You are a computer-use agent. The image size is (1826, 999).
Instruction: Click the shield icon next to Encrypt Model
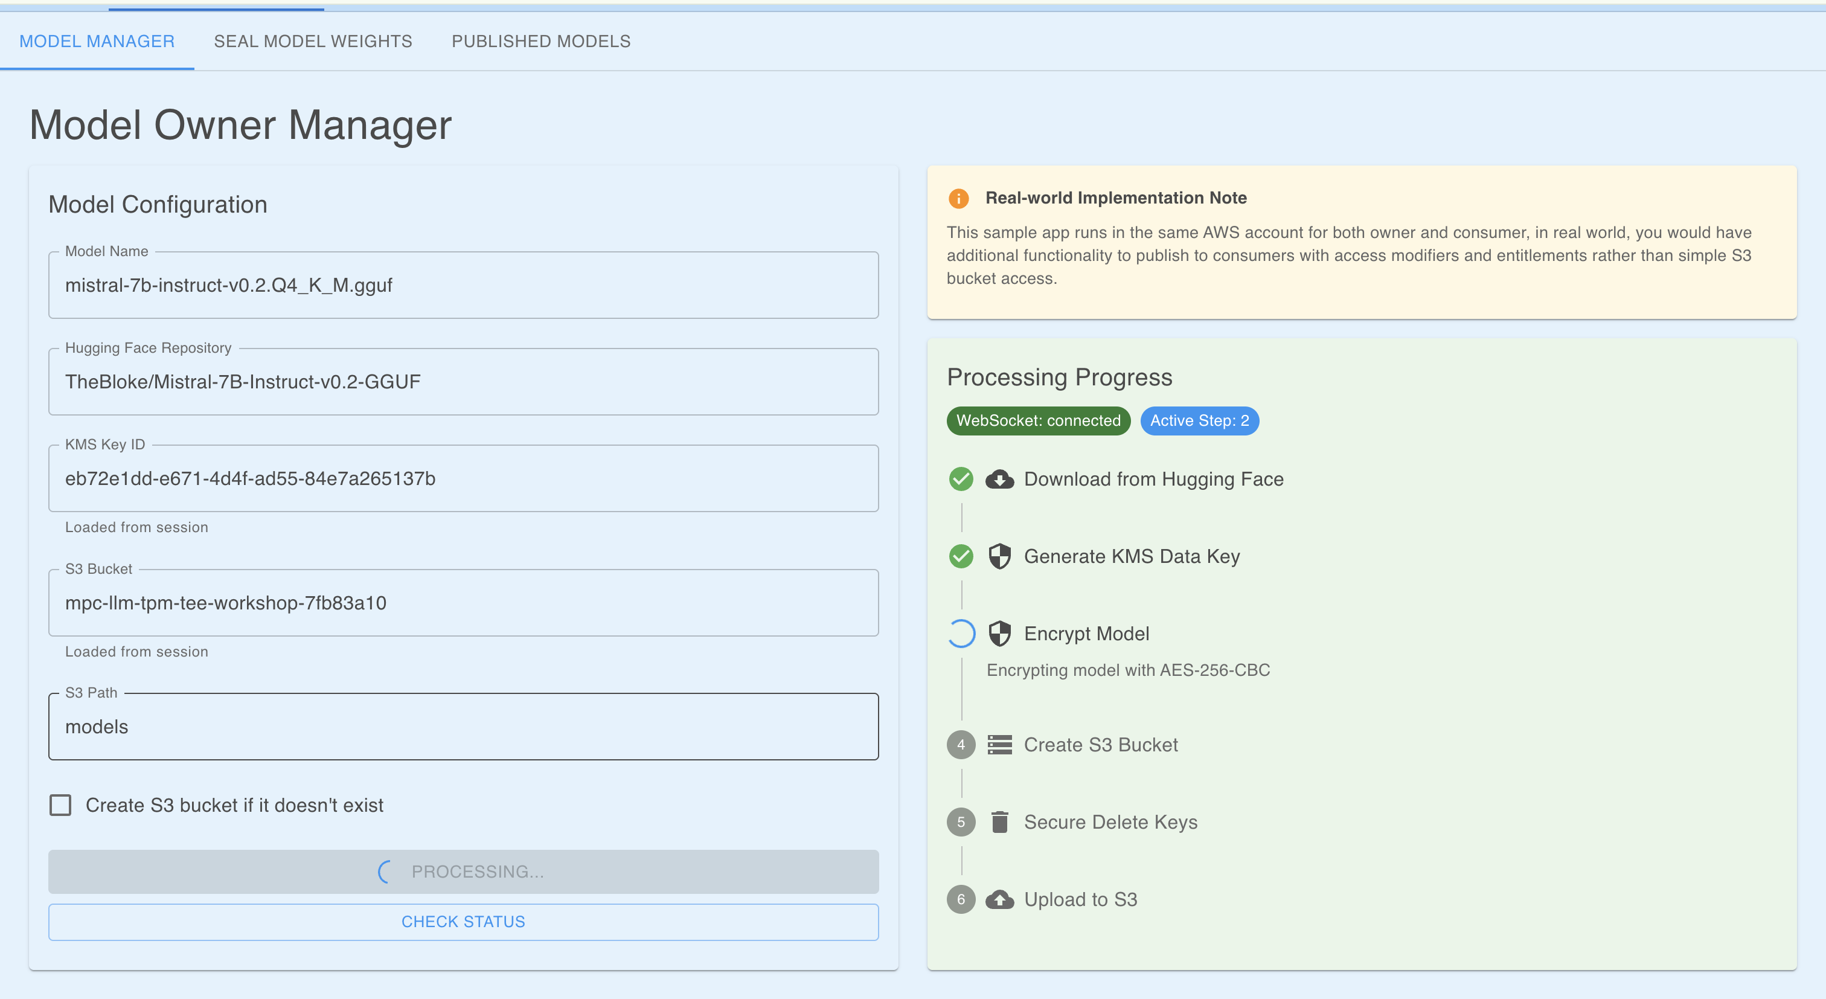click(999, 634)
